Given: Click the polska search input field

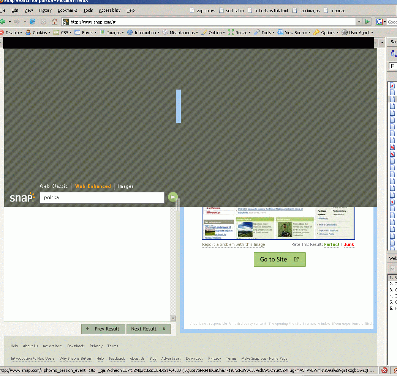Looking at the screenshot, I should pos(102,197).
